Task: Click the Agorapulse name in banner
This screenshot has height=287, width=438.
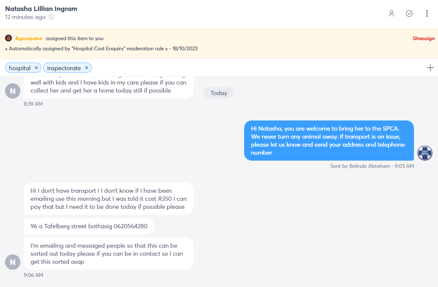Action: point(29,38)
